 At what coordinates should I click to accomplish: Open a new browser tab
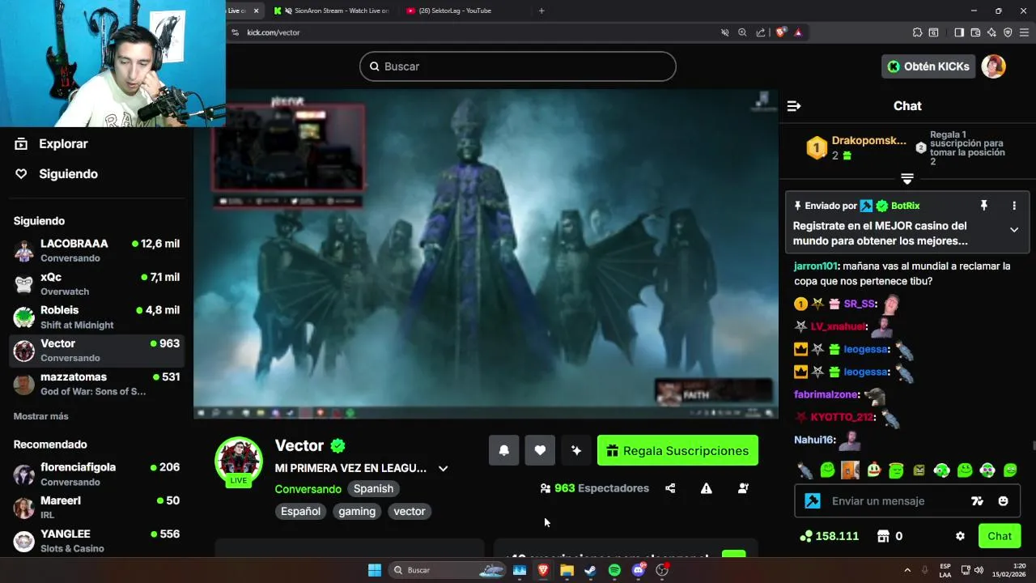coord(541,11)
